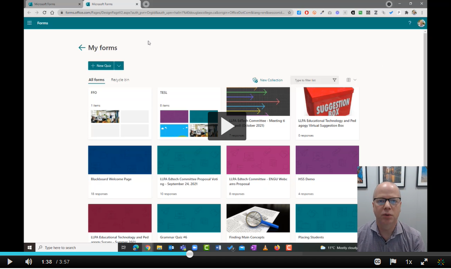Toggle closed captions CC button

coord(377,262)
